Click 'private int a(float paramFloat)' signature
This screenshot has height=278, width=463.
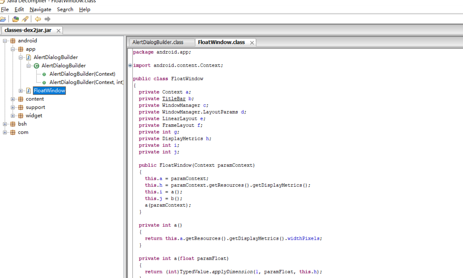coord(184,258)
